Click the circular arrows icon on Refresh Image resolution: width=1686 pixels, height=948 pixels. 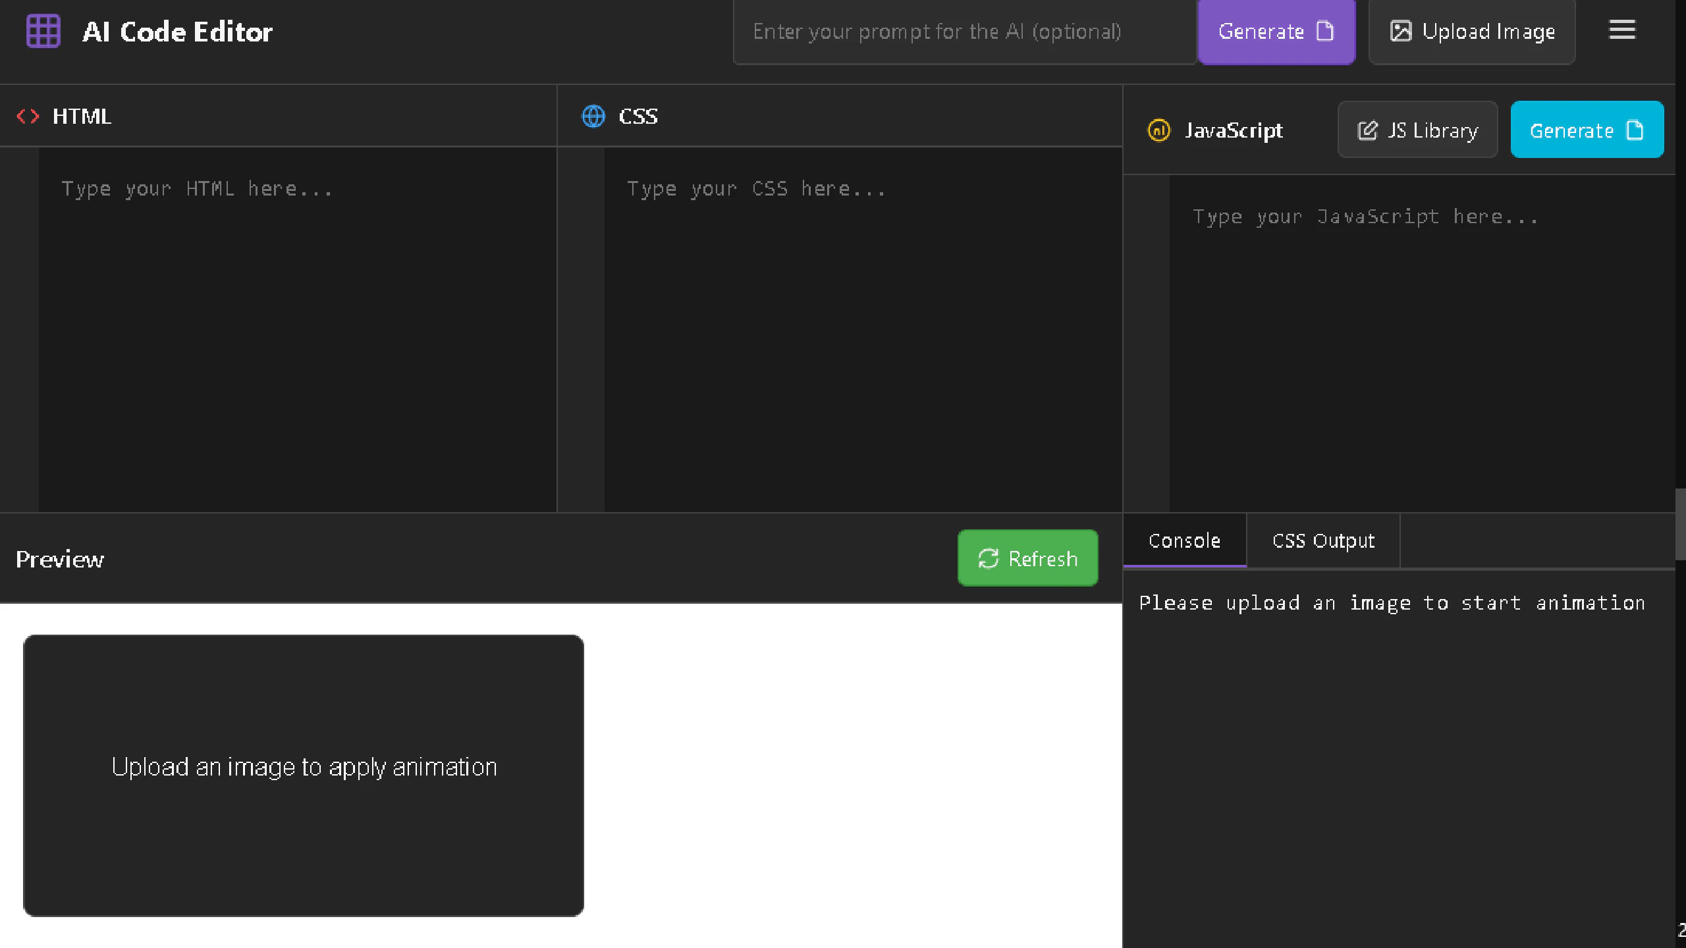click(988, 558)
